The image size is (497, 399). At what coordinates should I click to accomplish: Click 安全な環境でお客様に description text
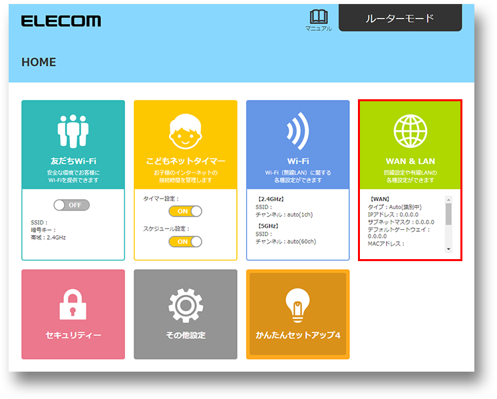[x=73, y=173]
